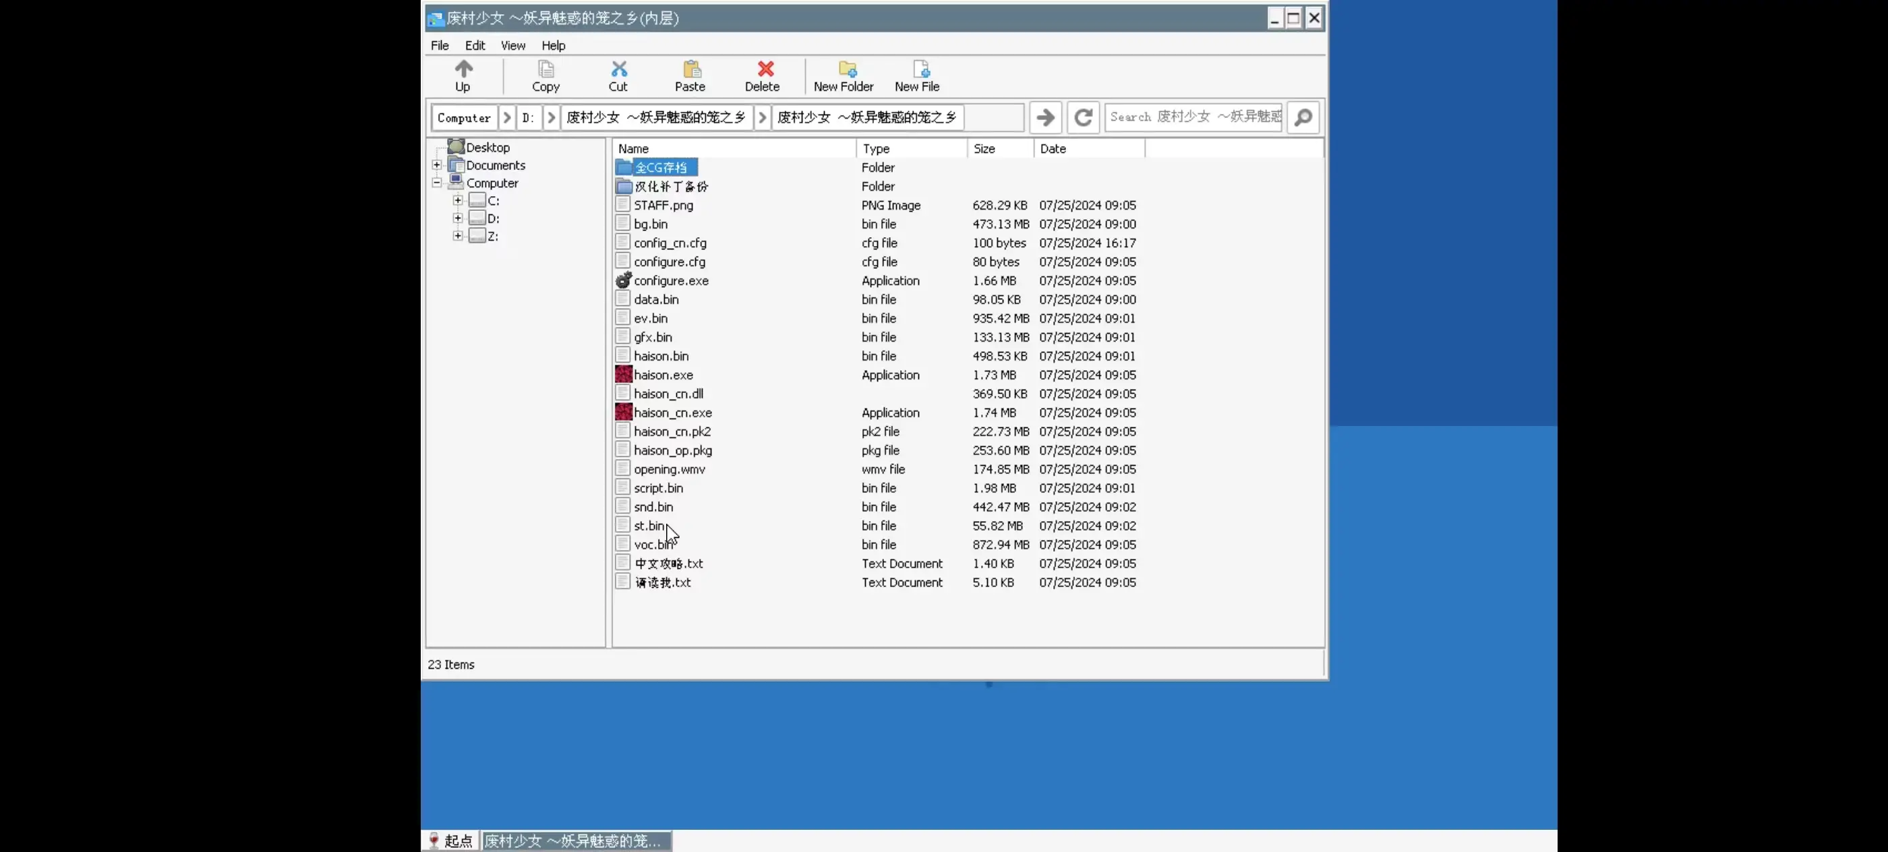Image resolution: width=1888 pixels, height=852 pixels.
Task: Open the File menu
Action: pyautogui.click(x=440, y=45)
